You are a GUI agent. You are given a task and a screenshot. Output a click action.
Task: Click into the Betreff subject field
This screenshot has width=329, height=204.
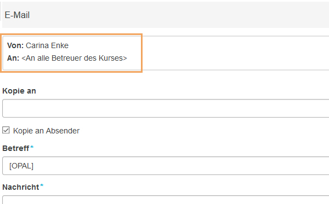pyautogui.click(x=166, y=166)
